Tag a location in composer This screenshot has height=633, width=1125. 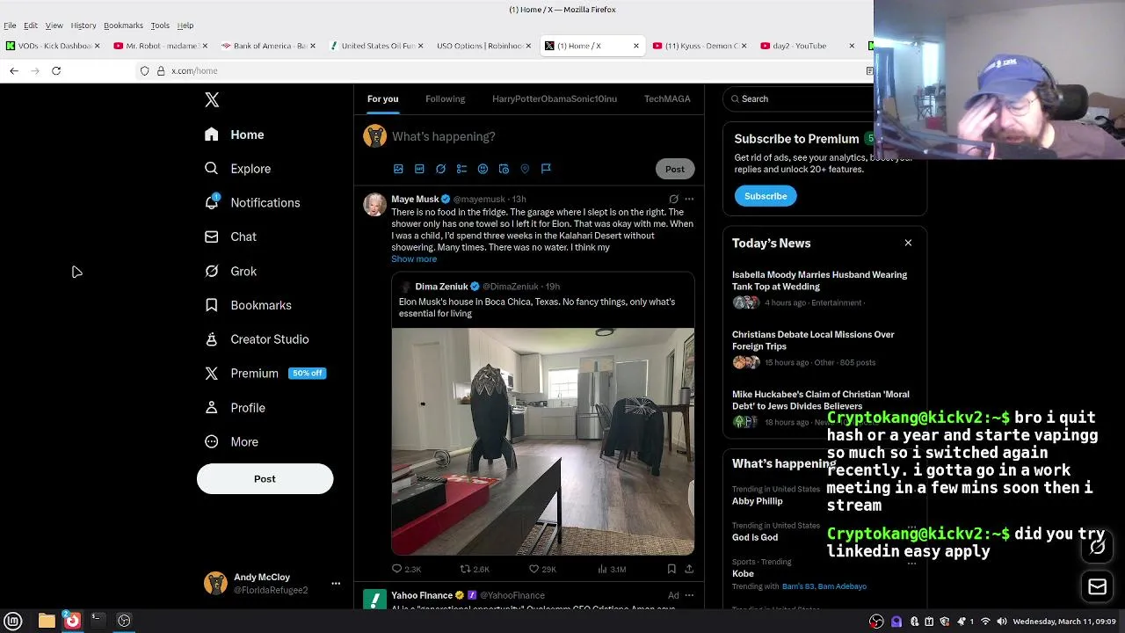pyautogui.click(x=525, y=169)
